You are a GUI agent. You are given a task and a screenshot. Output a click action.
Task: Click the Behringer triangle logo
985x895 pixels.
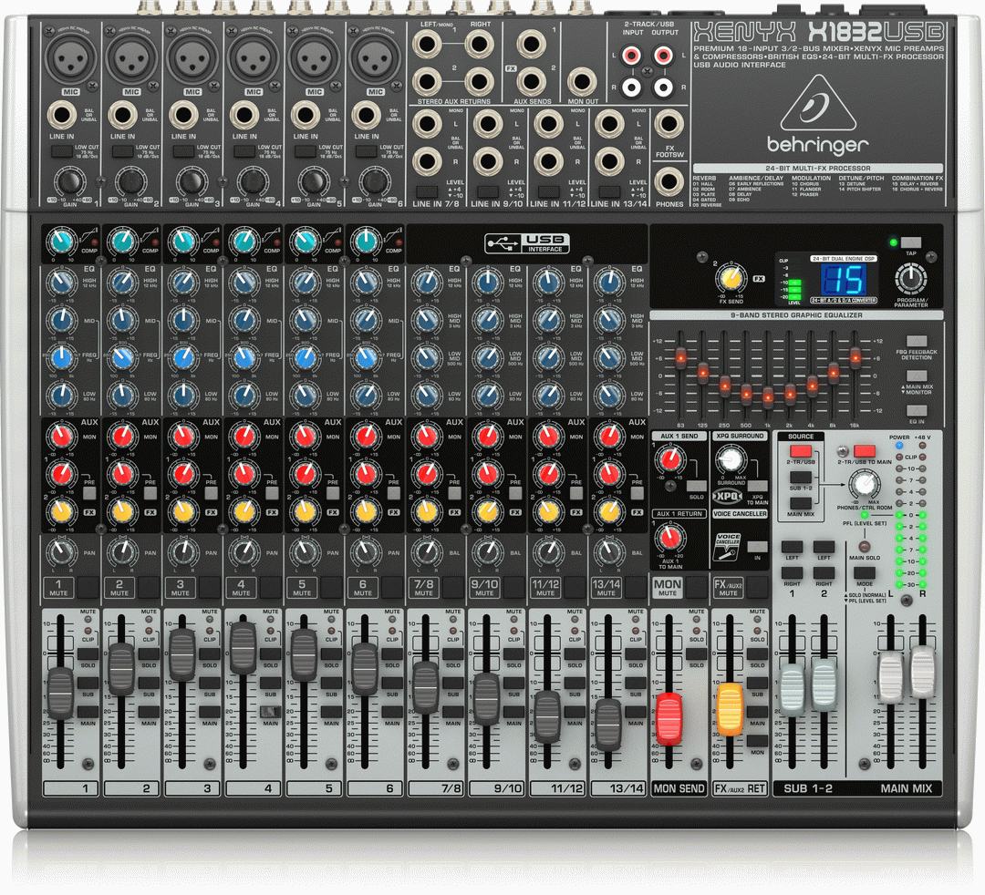click(x=817, y=103)
